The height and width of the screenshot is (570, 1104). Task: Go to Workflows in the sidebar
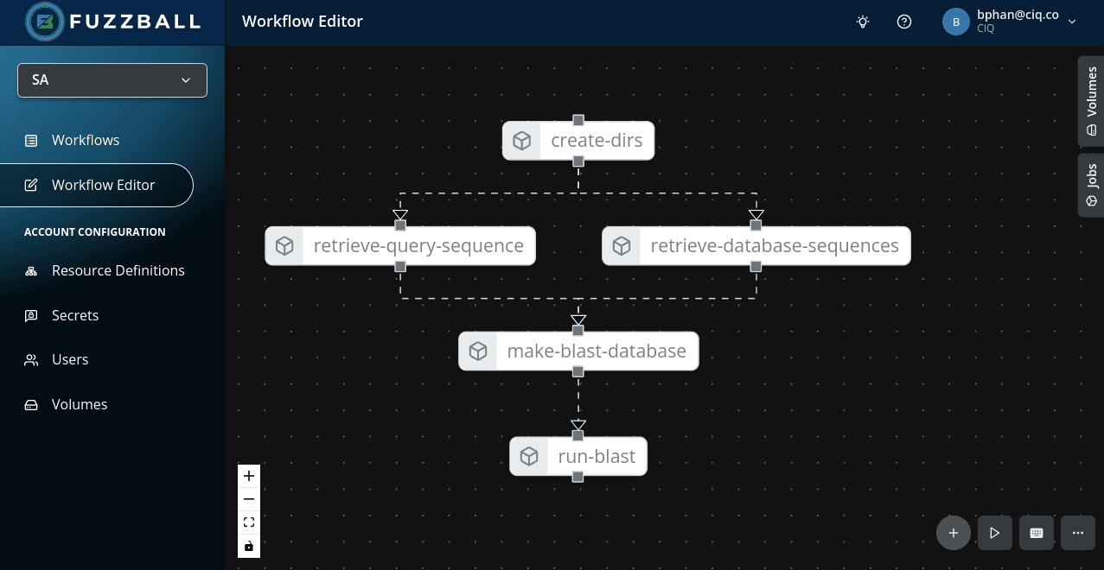point(85,140)
